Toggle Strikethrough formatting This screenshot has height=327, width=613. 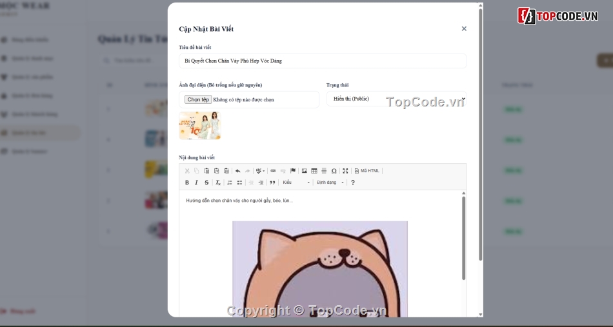(x=207, y=183)
